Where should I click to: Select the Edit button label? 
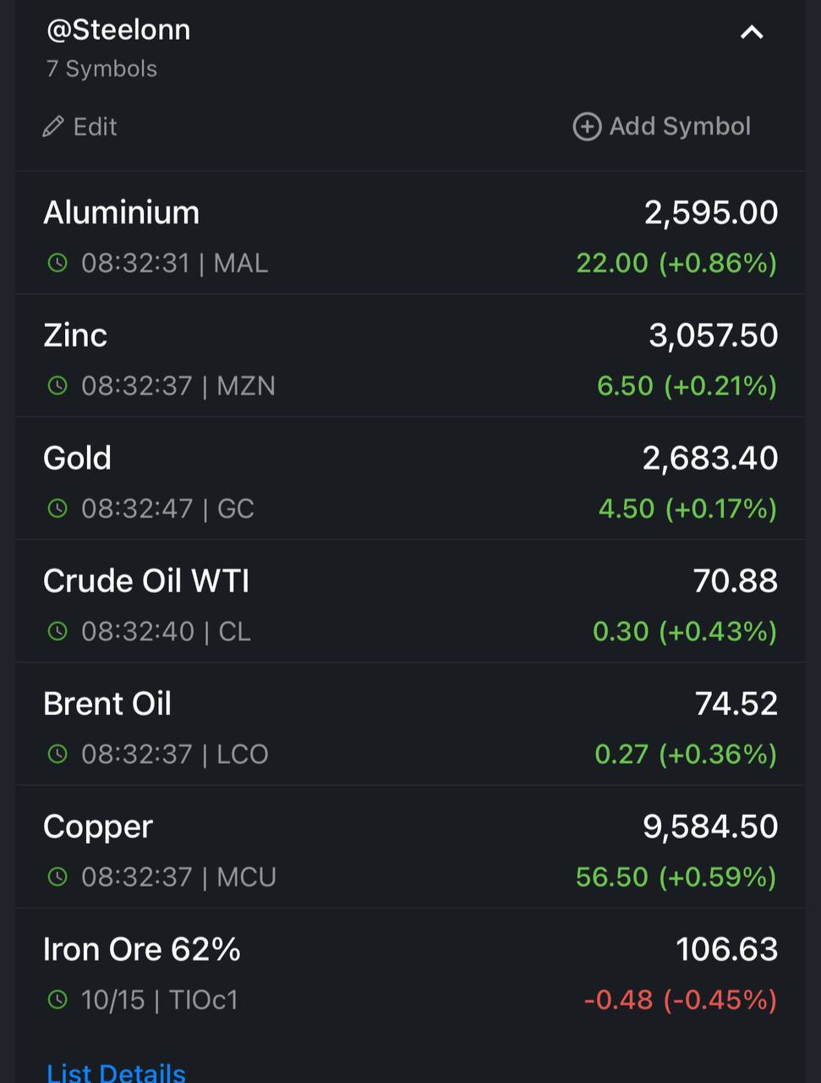pyautogui.click(x=95, y=127)
